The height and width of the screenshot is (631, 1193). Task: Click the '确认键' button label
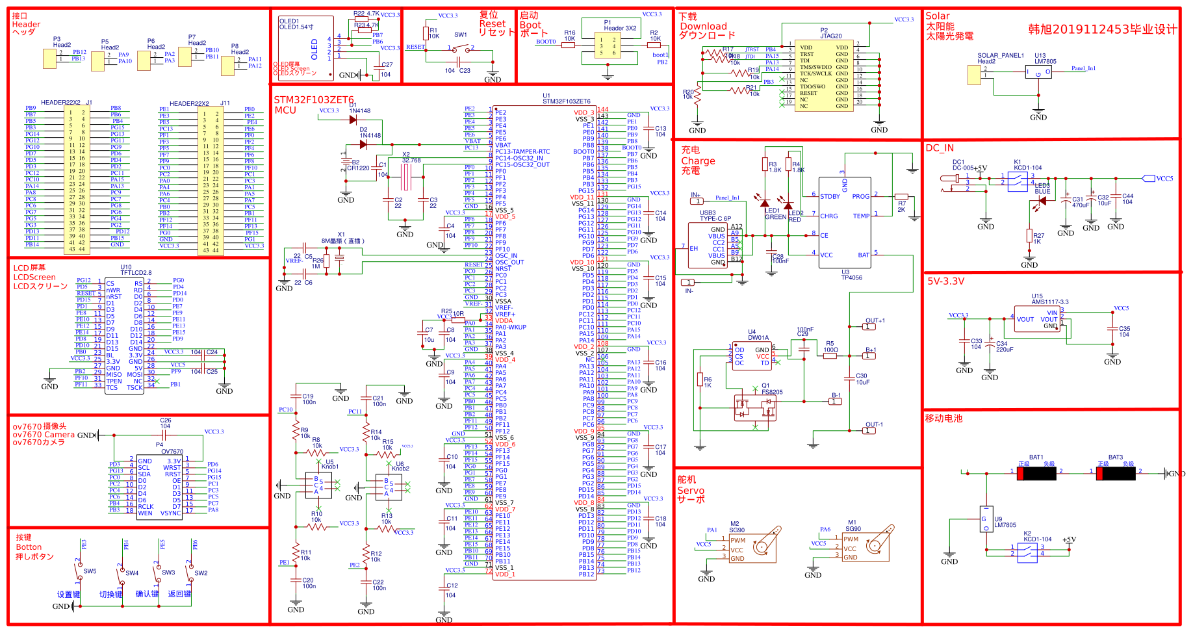(147, 594)
